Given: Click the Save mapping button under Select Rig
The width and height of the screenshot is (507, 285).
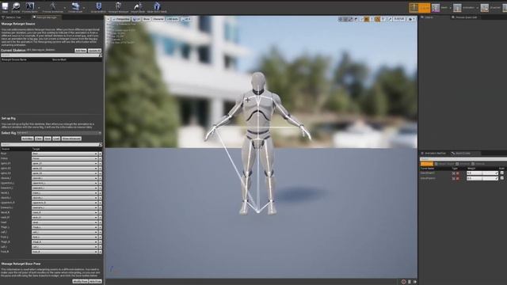Looking at the screenshot, I should tap(48, 139).
